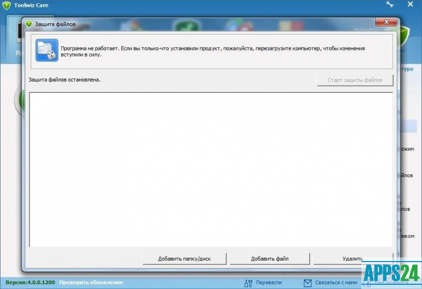Click the Добавить файл button
This screenshot has height=289, width=422.
click(x=270, y=258)
